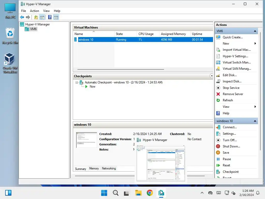Switch to the Summary tab
Image resolution: width=265 pixels, height=199 pixels.
pyautogui.click(x=80, y=169)
